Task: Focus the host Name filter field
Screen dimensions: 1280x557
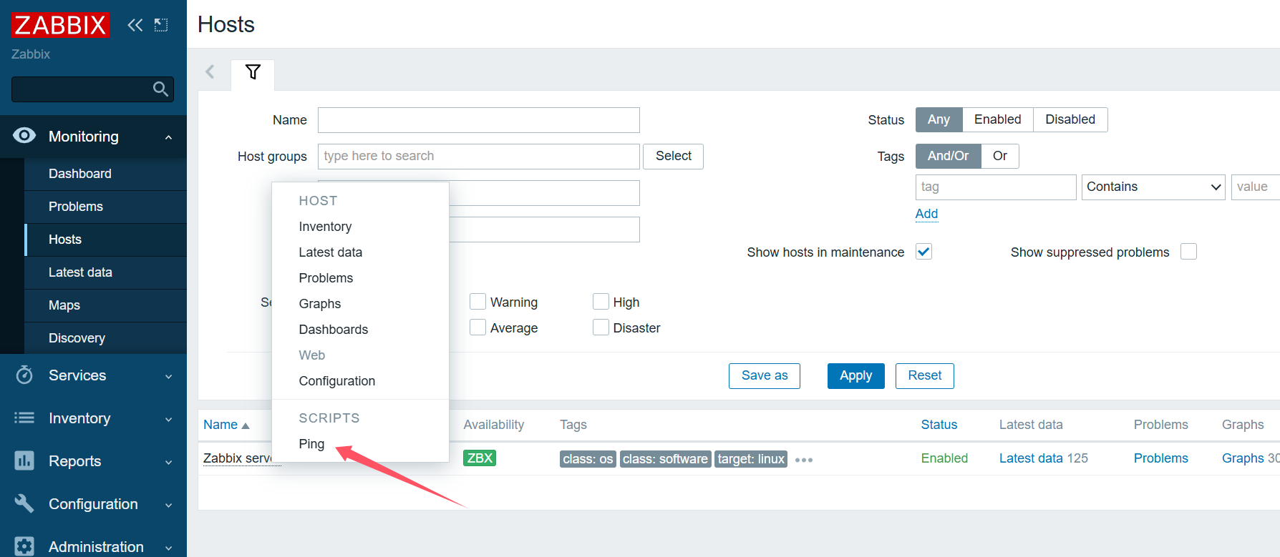Action: pyautogui.click(x=478, y=120)
